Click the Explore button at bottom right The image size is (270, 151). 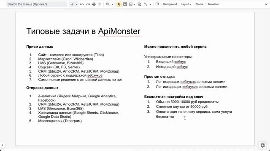[x=262, y=146]
